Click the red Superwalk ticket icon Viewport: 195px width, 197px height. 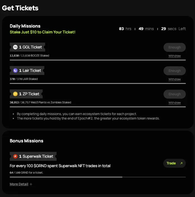pos(15,156)
